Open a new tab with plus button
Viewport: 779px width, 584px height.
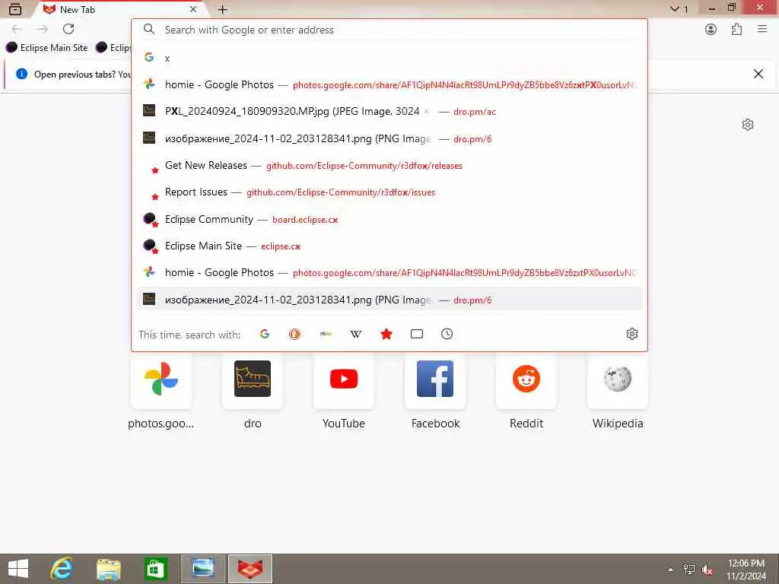223,9
